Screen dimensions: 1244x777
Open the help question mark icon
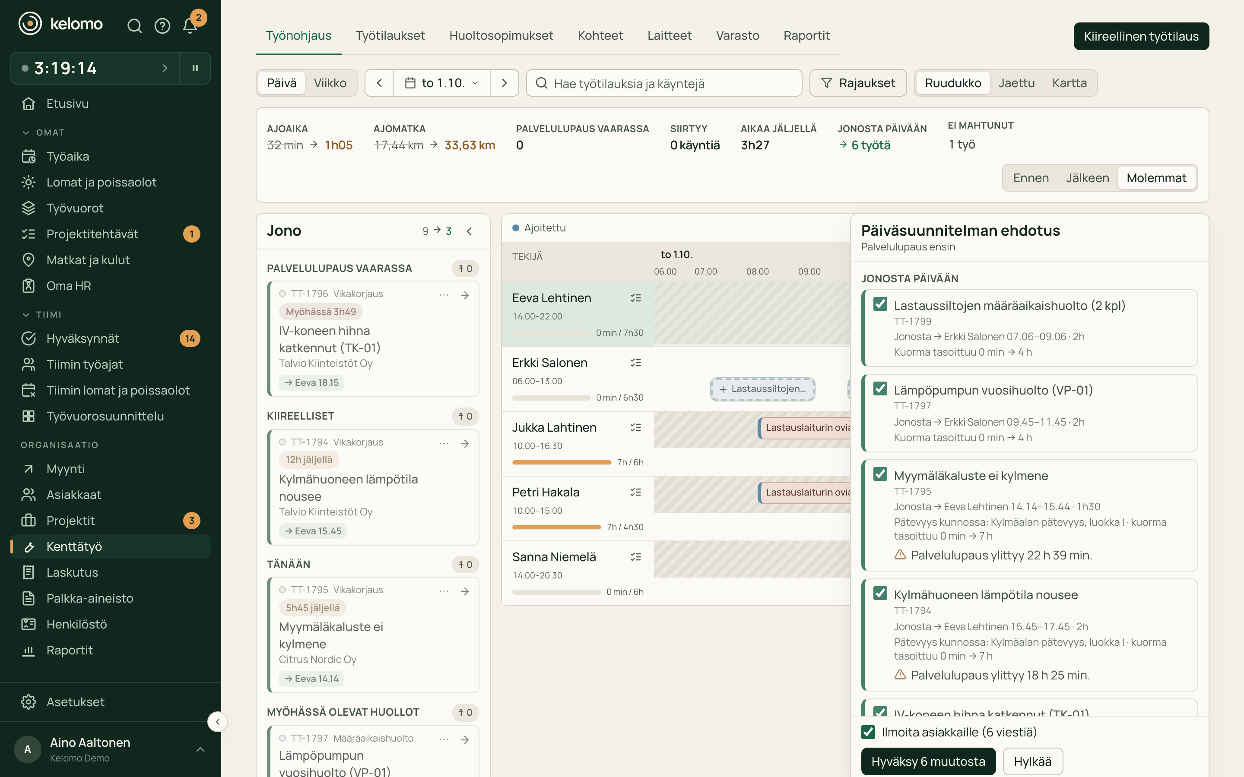point(162,25)
